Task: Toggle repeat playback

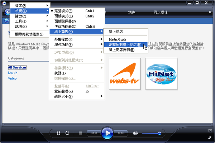Action: [67, 133]
